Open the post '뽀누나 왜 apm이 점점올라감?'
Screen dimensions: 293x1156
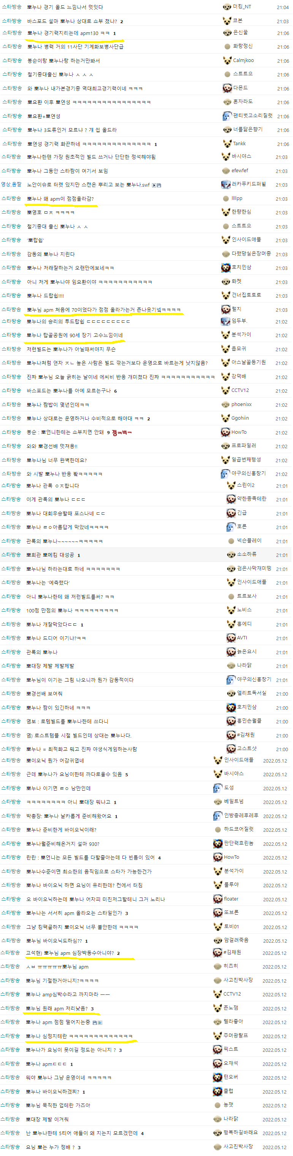tap(60, 199)
